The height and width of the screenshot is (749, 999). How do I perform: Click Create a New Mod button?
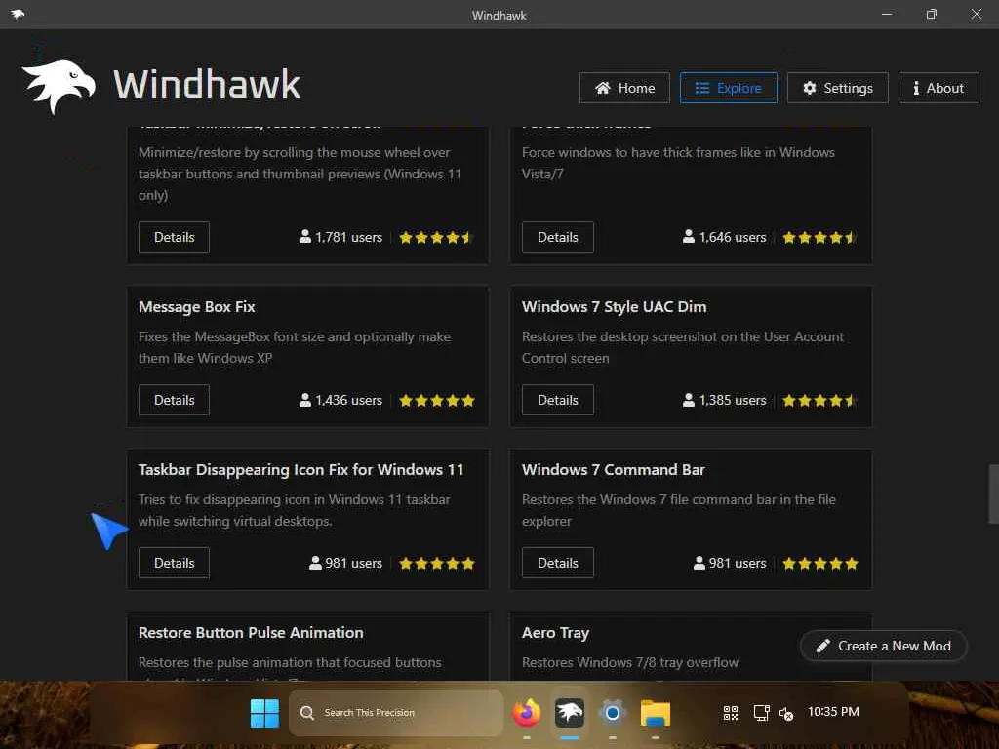tap(884, 646)
